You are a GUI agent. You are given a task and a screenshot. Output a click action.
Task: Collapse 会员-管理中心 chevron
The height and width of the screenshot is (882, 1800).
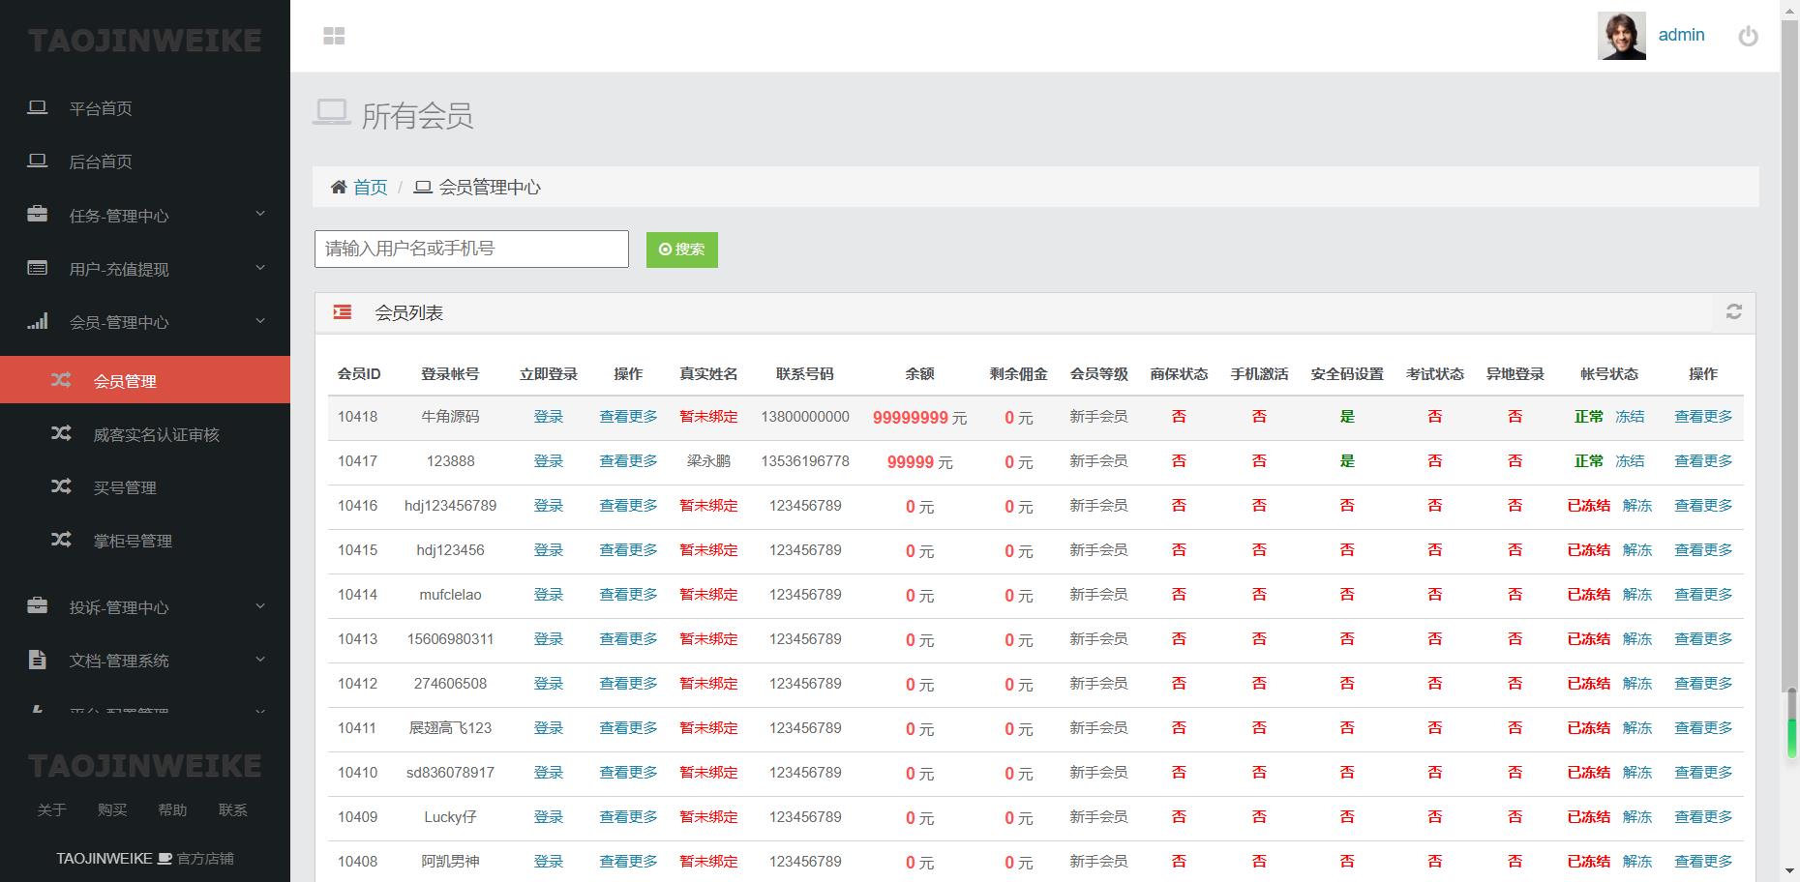point(260,321)
